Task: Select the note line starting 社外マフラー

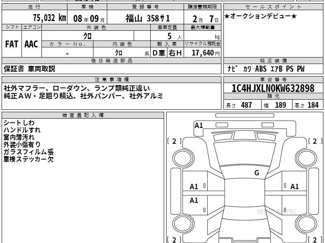Action: (x=76, y=88)
